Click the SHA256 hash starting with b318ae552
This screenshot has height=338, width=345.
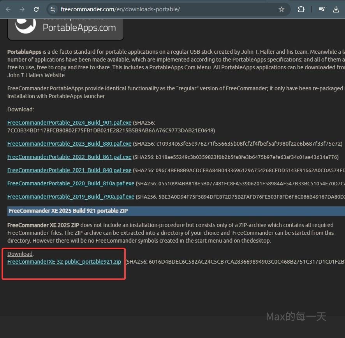[x=246, y=157]
